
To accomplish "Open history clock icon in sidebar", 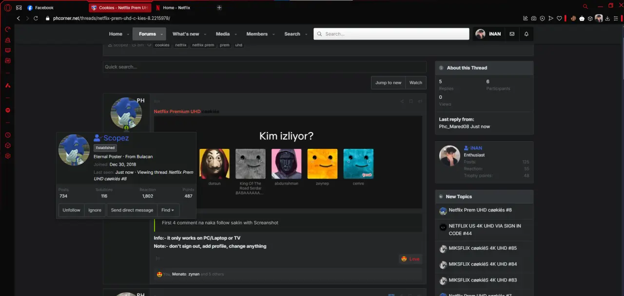I will coord(8,135).
